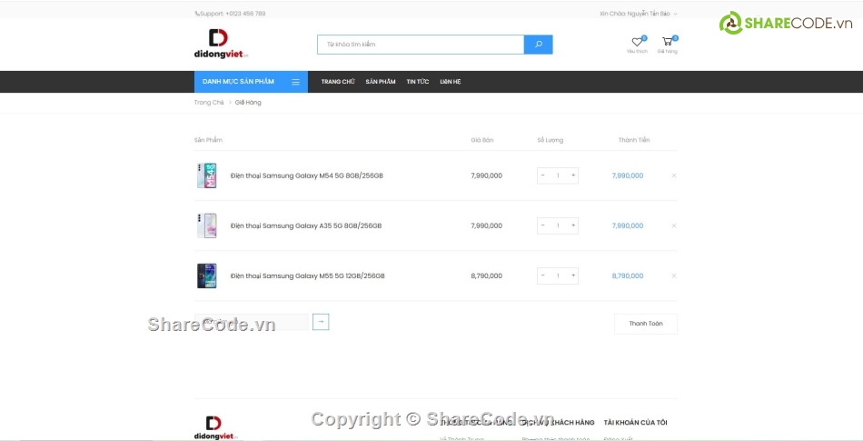Viewport: 863px width, 441px height.
Task: Open the Sản Phẩm menu item
Action: point(381,82)
